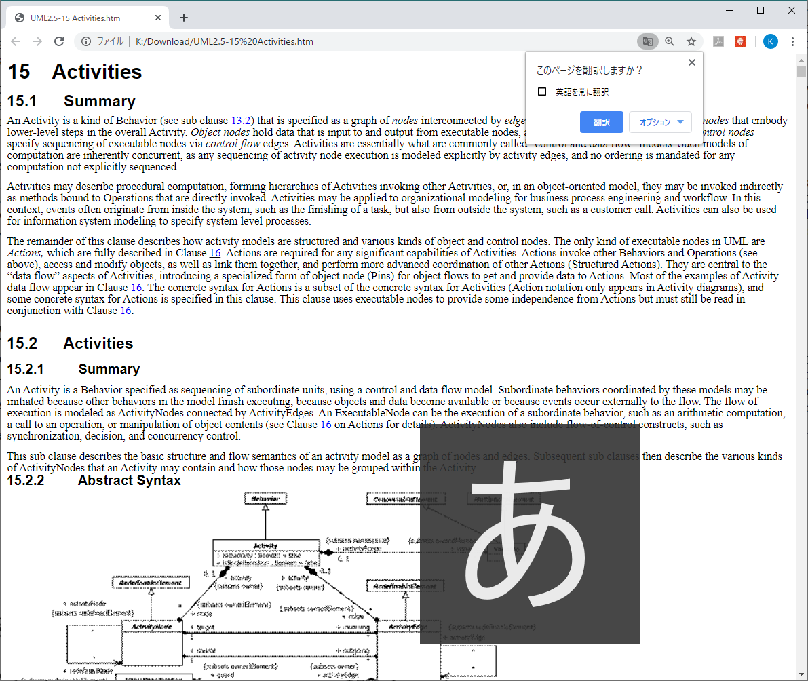Click the scrollbar down arrow
Viewport: 808px width, 681px height.
tap(801, 674)
